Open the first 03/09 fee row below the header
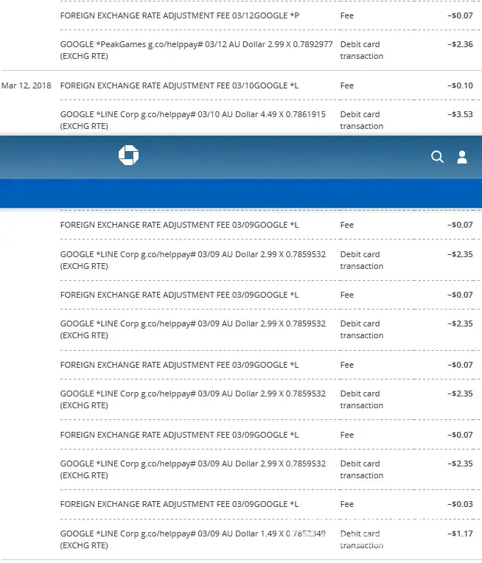Viewport: 482px width, 563px height. (x=179, y=225)
